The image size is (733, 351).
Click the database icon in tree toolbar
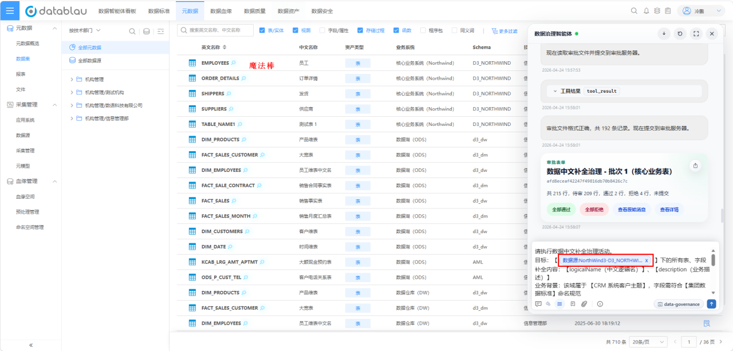[147, 31]
